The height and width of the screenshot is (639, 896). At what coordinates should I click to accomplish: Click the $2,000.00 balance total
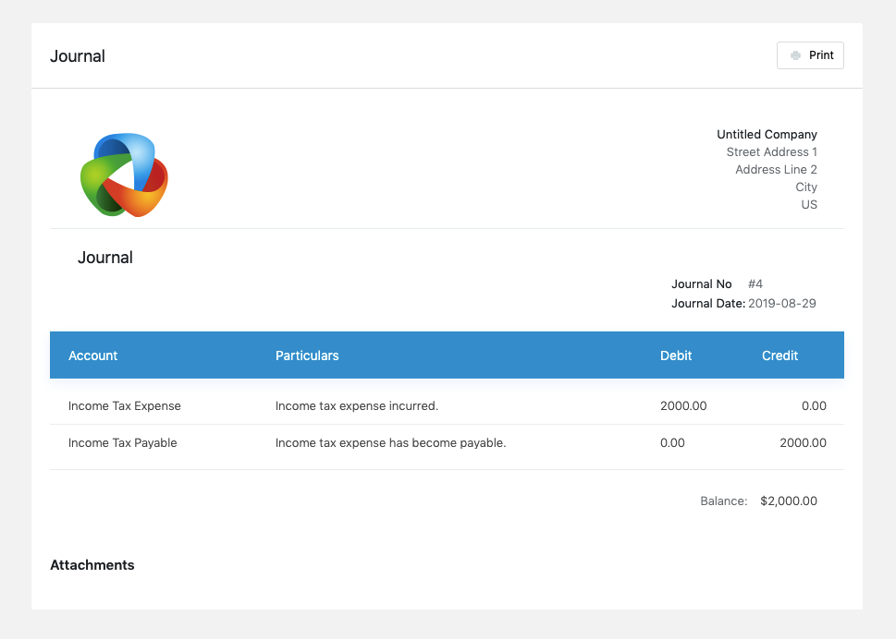tap(788, 501)
